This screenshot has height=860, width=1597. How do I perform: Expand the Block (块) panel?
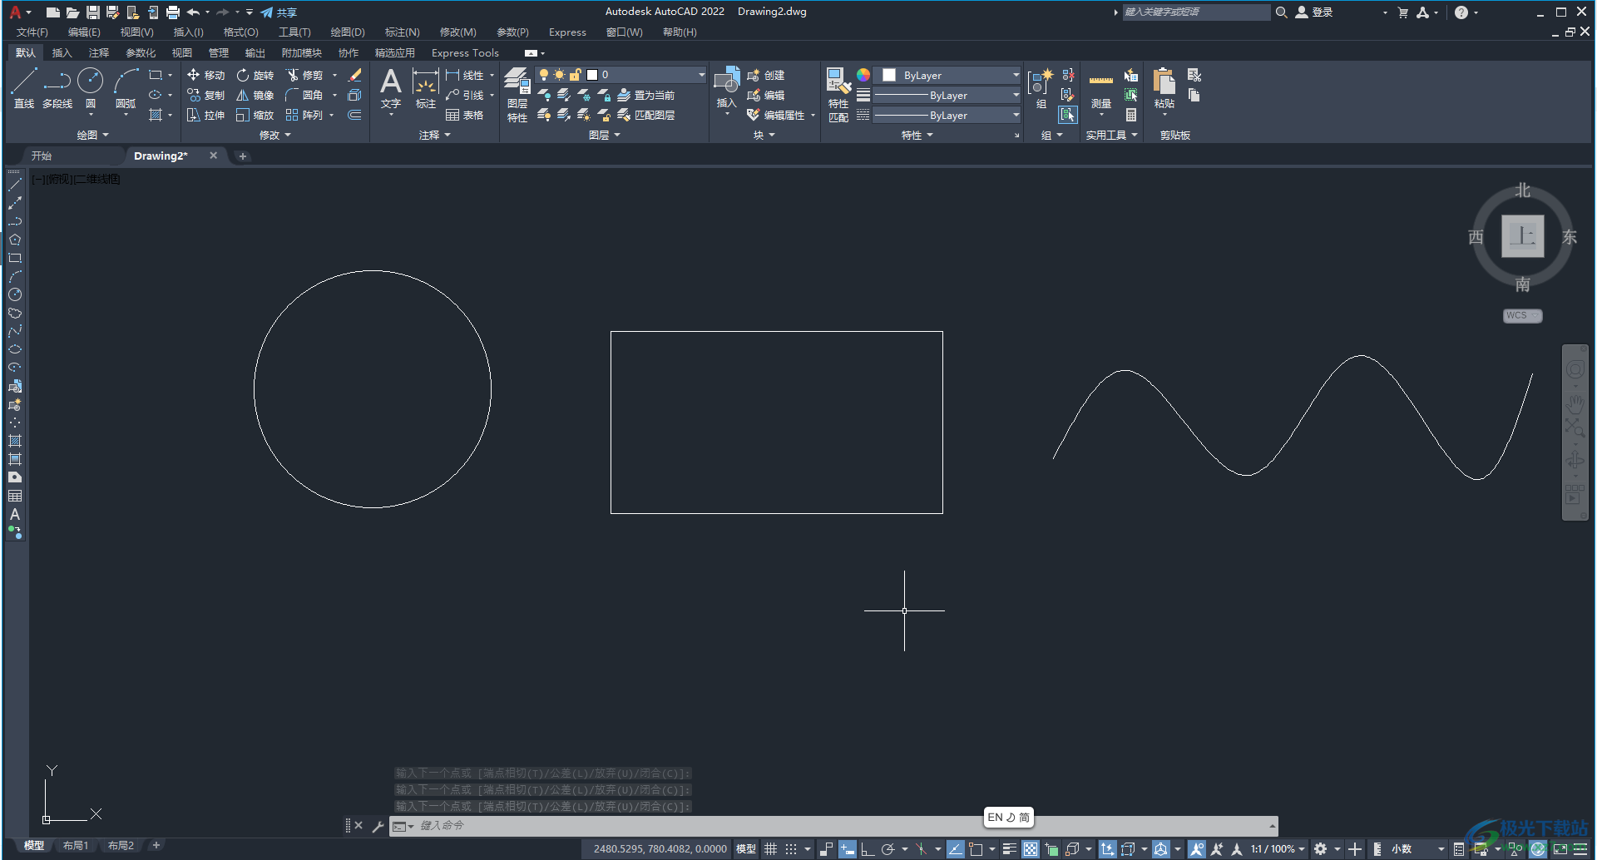click(x=764, y=135)
